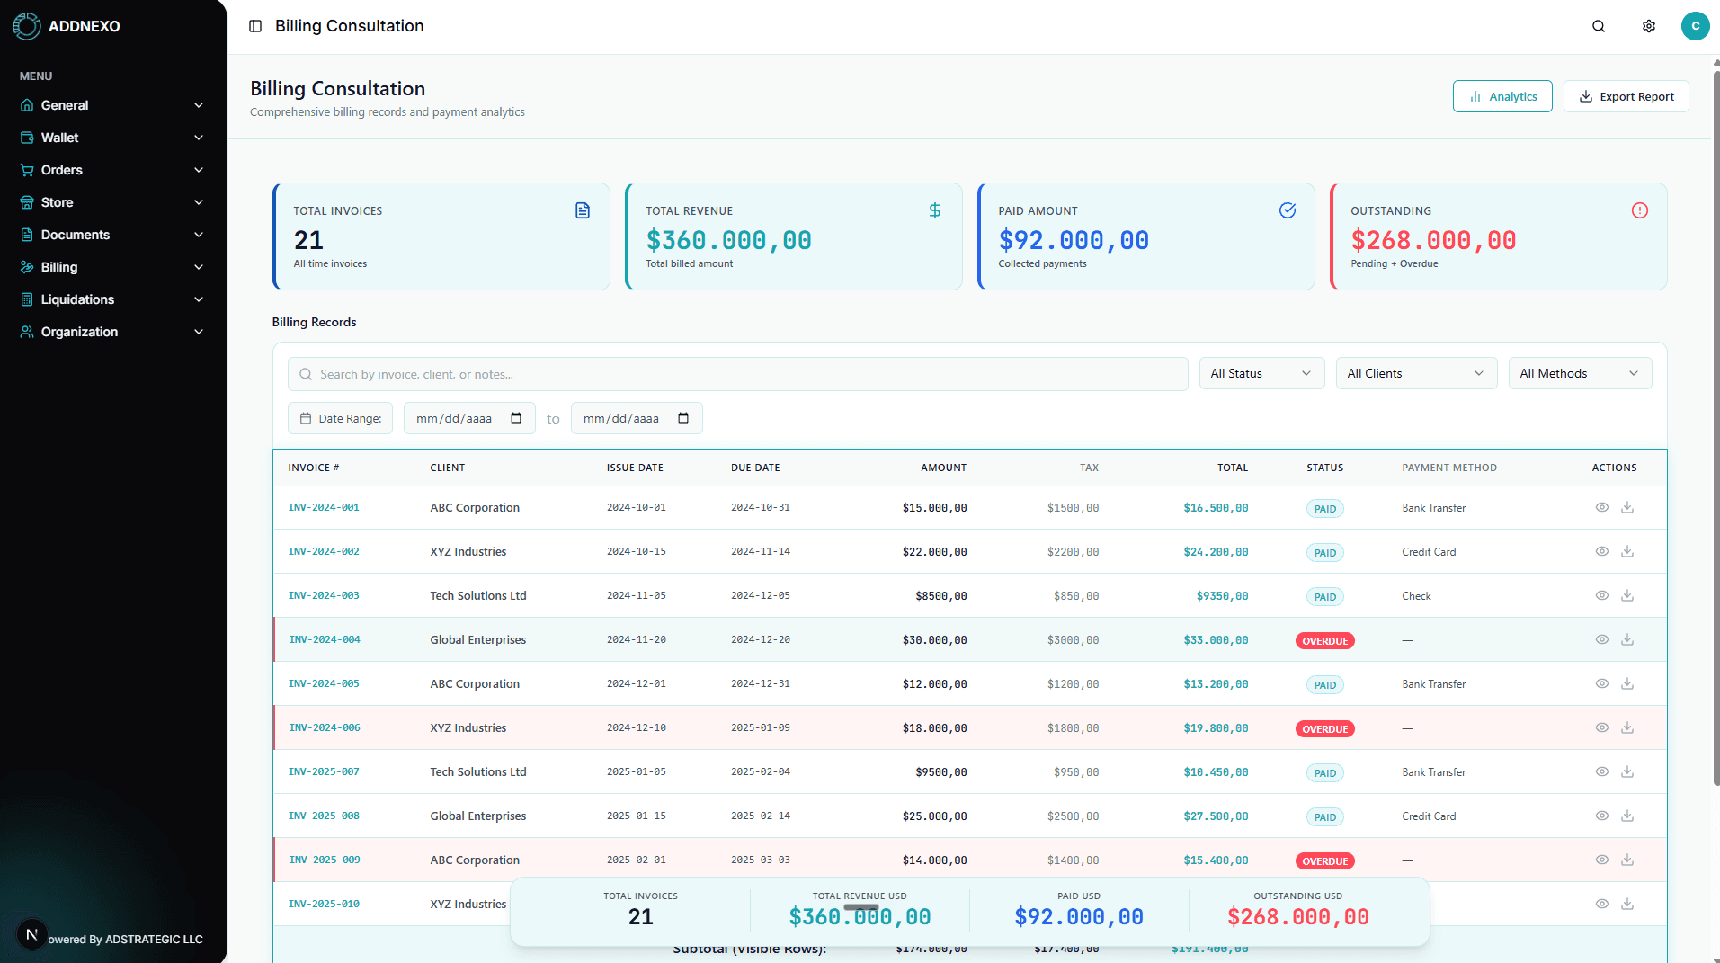Image resolution: width=1720 pixels, height=963 pixels.
Task: Click the Export Report button
Action: tap(1626, 96)
